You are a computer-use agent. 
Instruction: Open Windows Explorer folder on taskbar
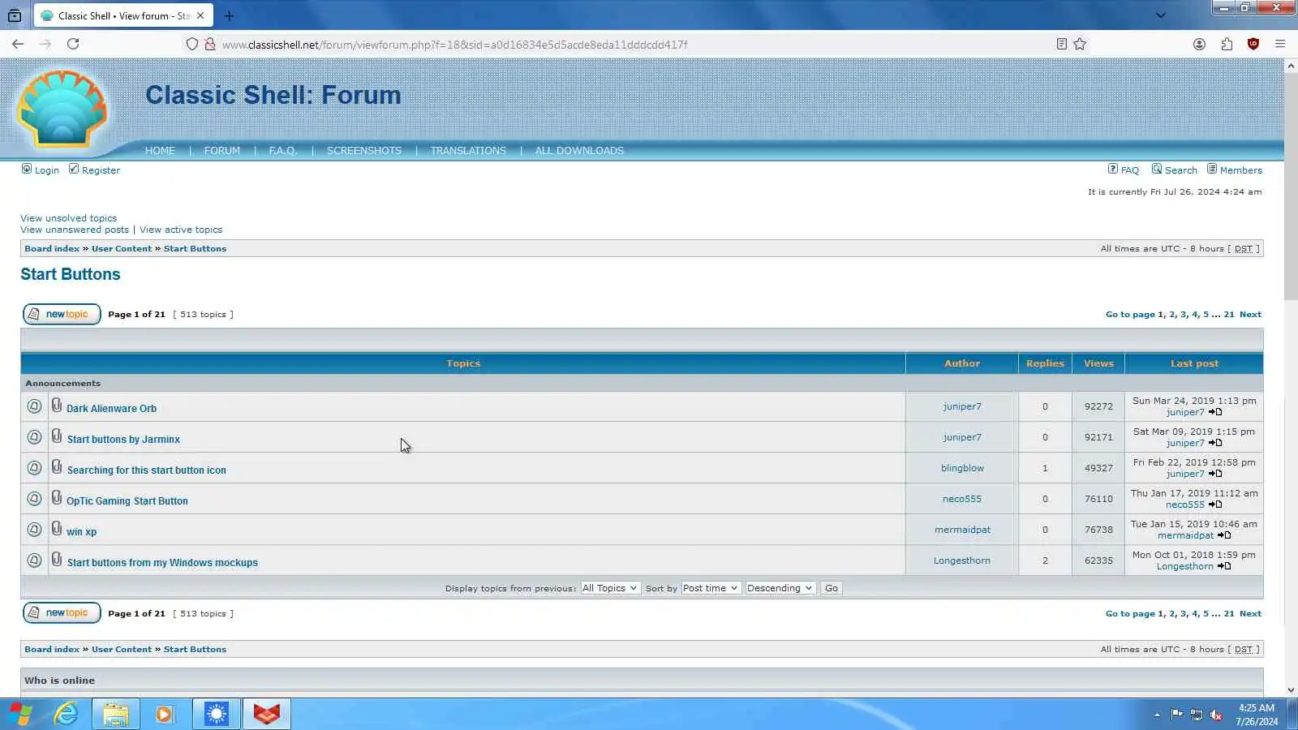[115, 714]
